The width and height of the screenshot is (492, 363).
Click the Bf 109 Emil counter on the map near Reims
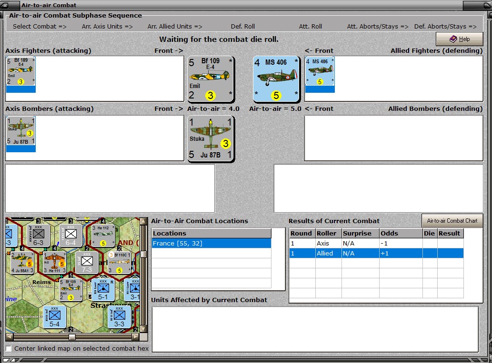[x=70, y=289]
